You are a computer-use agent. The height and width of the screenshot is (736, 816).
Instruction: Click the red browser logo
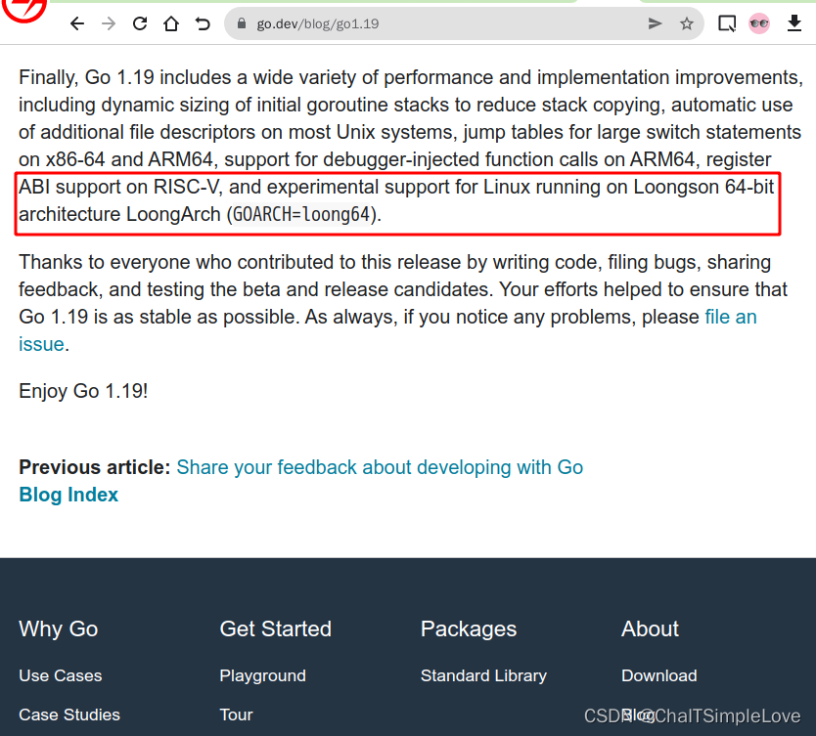coord(23,10)
